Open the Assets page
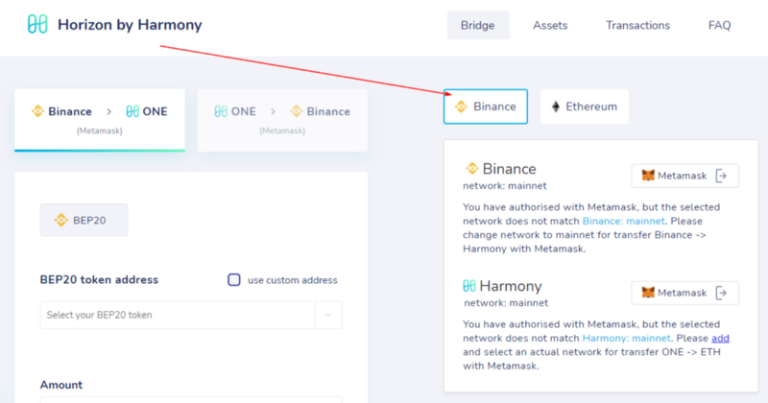 (550, 26)
